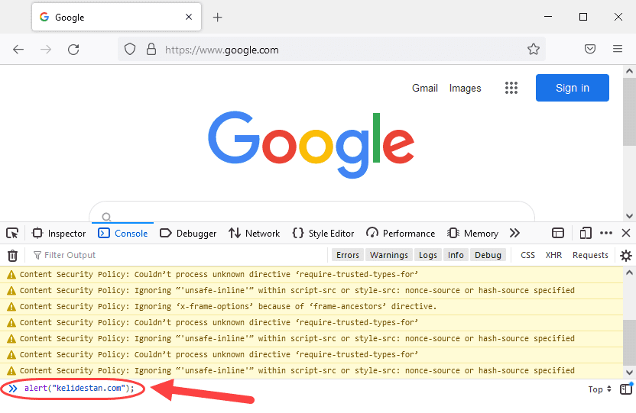Show more developer tools tabs
Image resolution: width=636 pixels, height=413 pixels.
514,234
